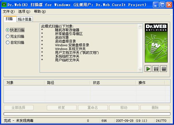Click the 移动 button
This screenshot has width=174, height=125.
(x=124, y=108)
